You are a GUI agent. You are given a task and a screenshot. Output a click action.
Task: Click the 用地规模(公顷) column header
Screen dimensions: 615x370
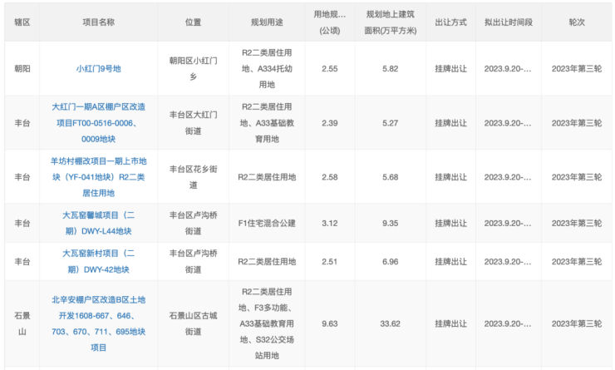(329, 22)
